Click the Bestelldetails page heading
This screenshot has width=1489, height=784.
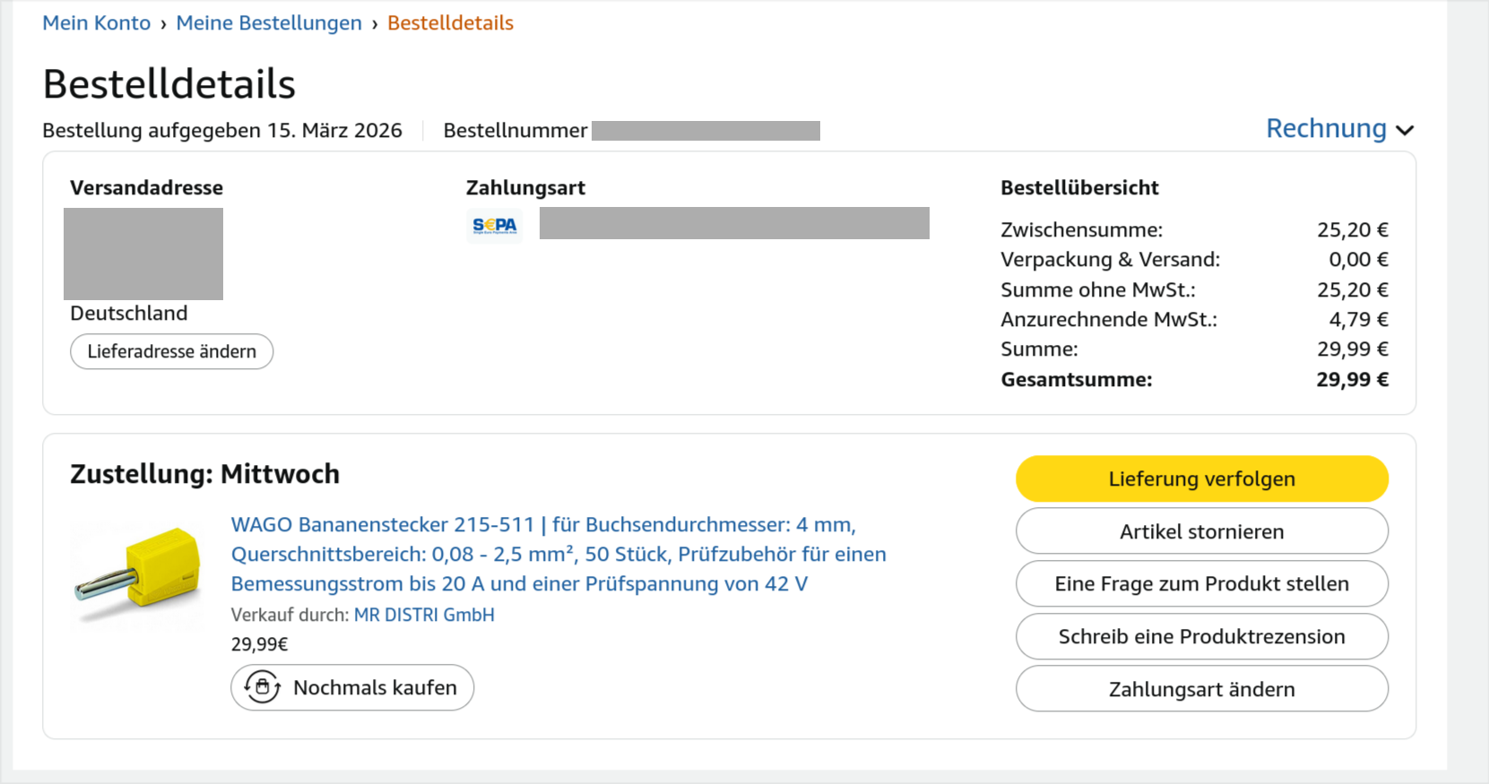click(x=169, y=84)
